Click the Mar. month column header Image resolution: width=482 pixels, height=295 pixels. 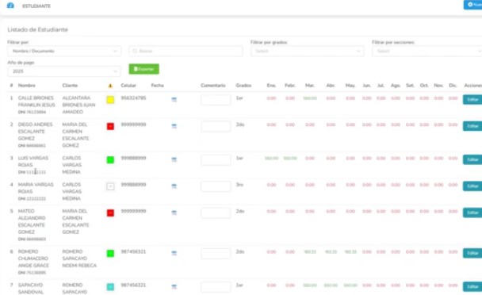point(309,86)
